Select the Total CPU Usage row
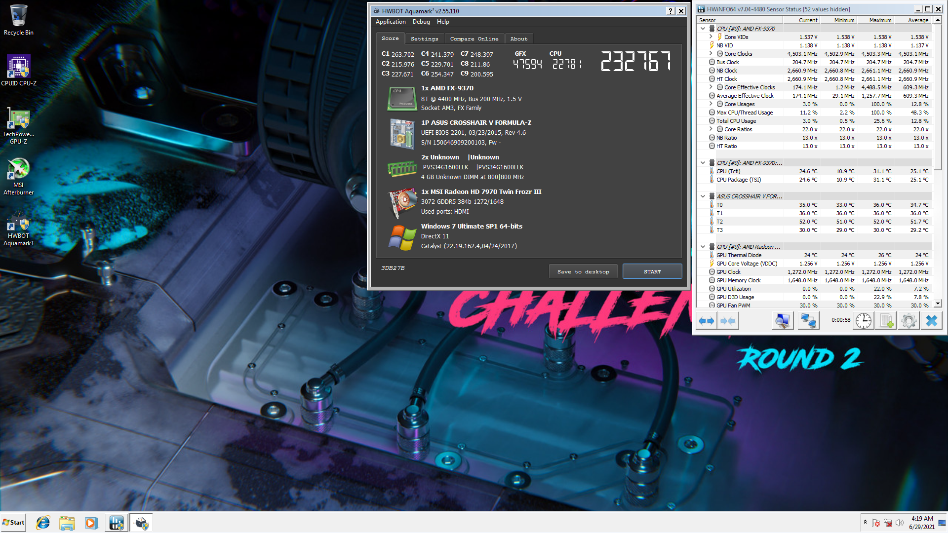The height and width of the screenshot is (533, 948). 814,121
